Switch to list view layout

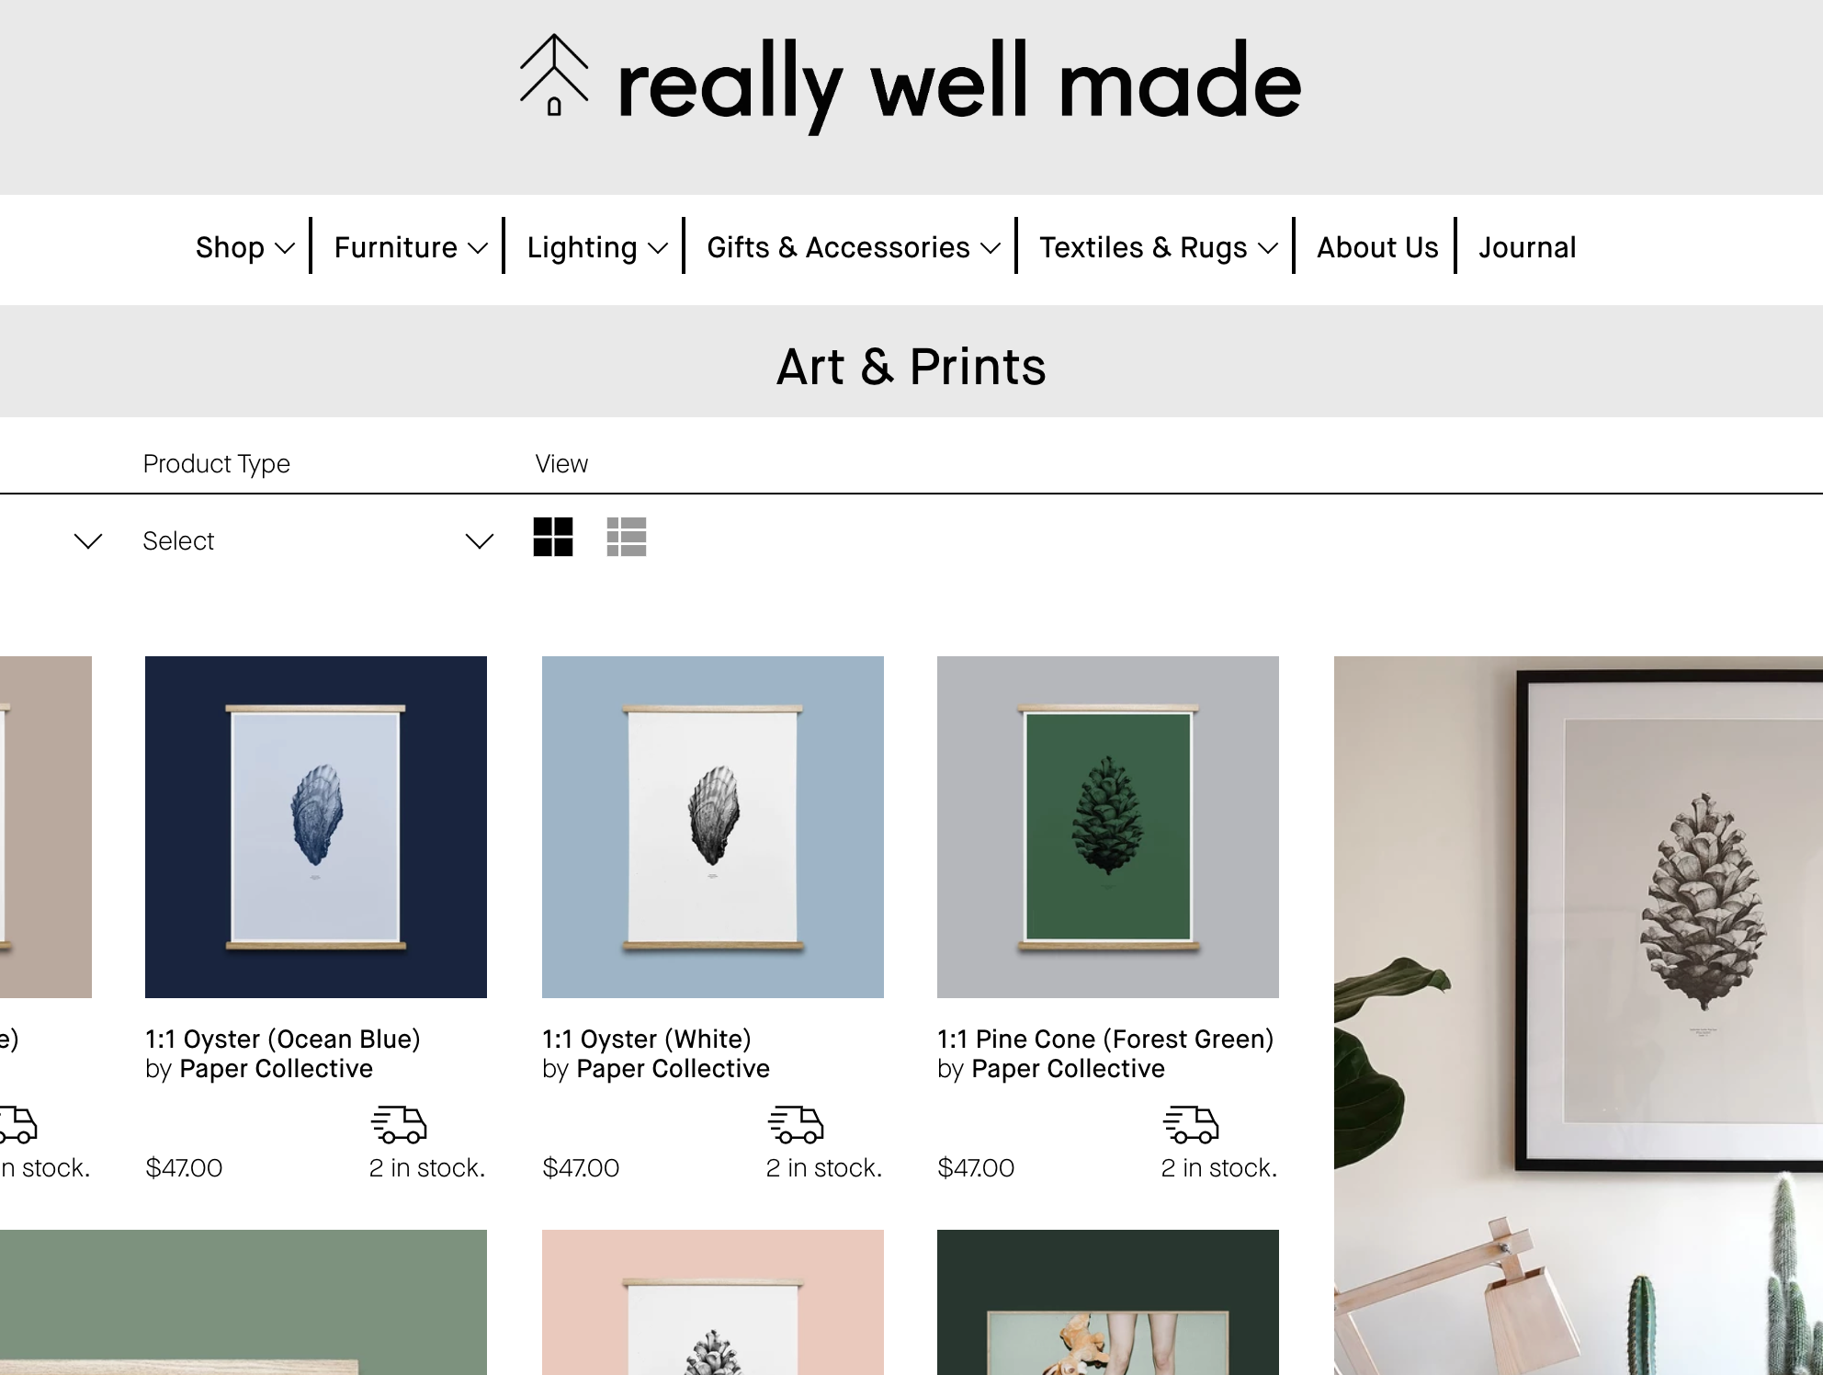coord(627,537)
